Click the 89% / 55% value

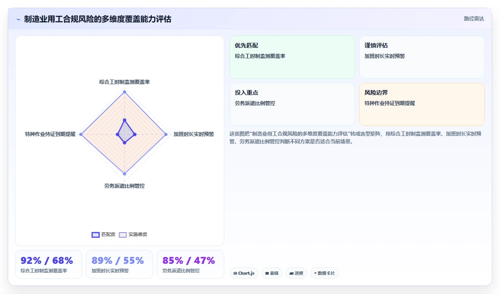(118, 260)
